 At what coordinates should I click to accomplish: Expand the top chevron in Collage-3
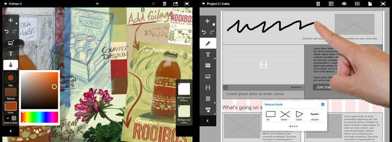[x=97, y=4]
